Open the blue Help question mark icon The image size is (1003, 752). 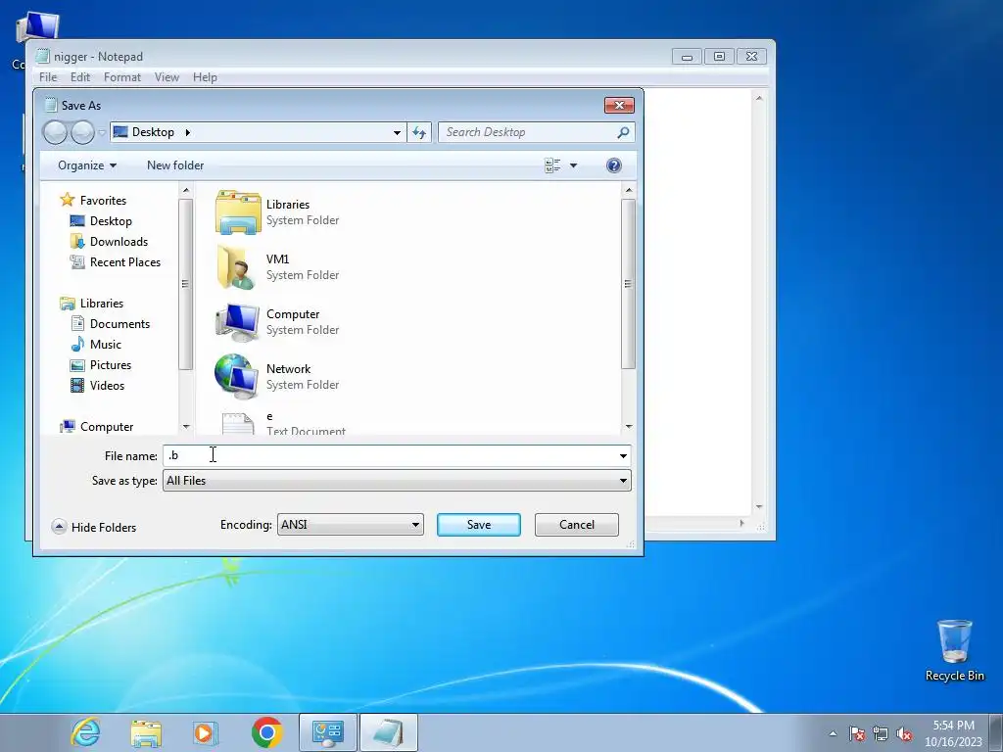pos(613,165)
